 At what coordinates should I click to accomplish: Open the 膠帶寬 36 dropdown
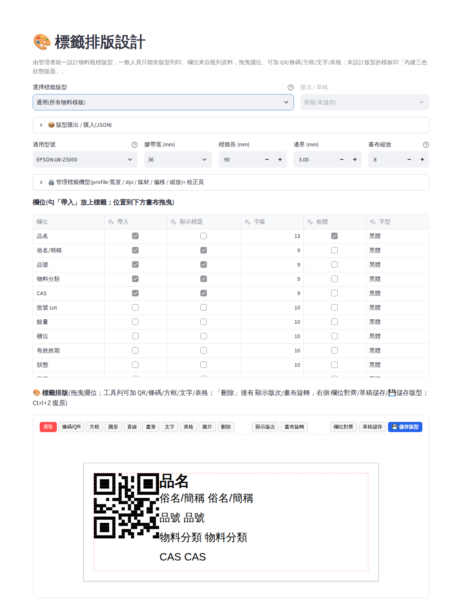coord(178,159)
